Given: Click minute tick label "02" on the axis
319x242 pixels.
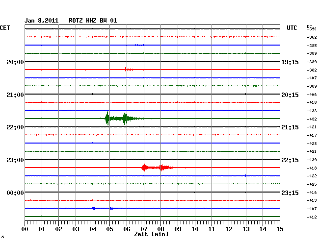Looking at the screenshot, I should point(58,229).
